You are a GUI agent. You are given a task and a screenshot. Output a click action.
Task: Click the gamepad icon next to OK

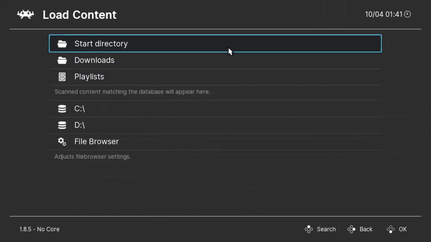[x=391, y=229]
